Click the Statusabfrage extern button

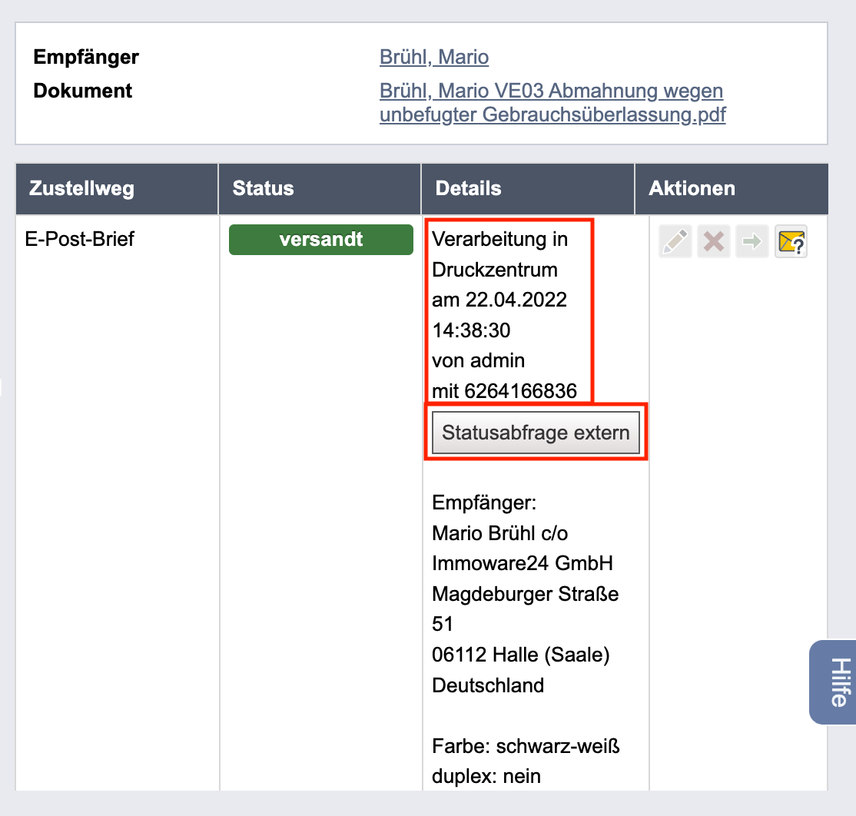pyautogui.click(x=536, y=433)
